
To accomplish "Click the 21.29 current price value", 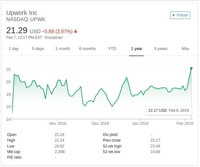I will click(x=16, y=30).
